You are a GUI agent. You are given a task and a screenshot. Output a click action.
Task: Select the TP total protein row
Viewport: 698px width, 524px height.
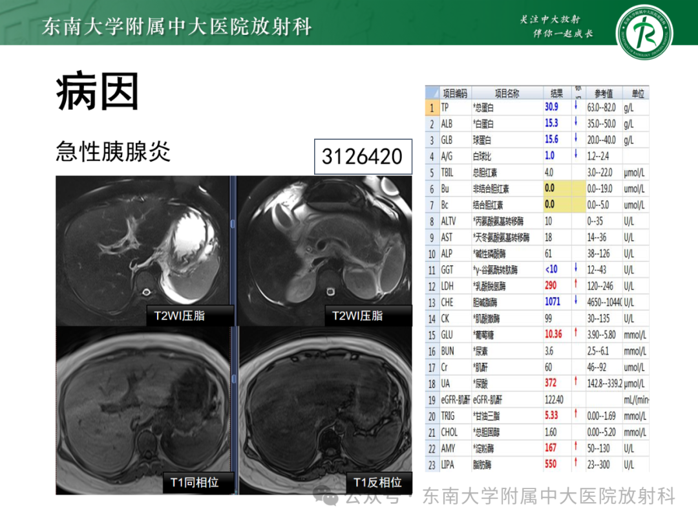tap(537, 107)
